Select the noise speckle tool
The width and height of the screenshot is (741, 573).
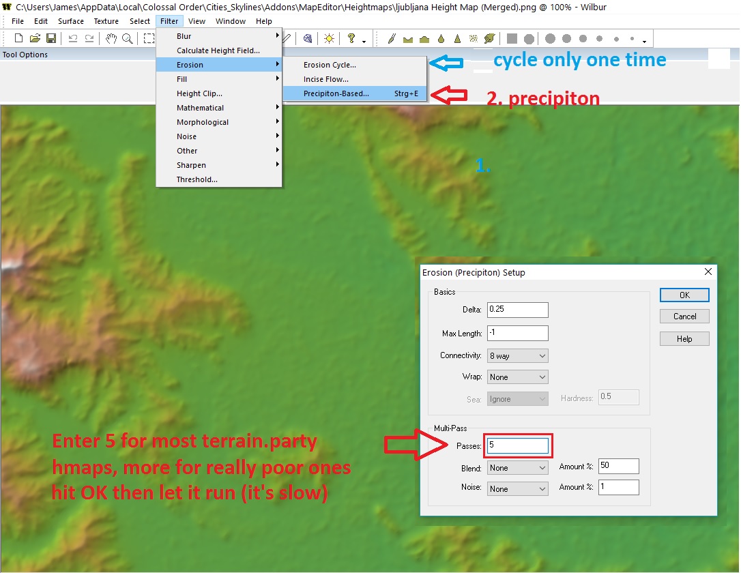pyautogui.click(x=473, y=39)
